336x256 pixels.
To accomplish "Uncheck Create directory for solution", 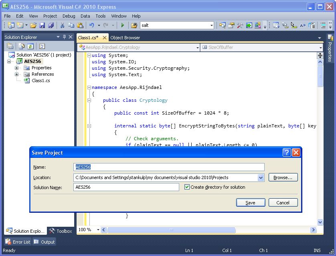I will [187, 187].
